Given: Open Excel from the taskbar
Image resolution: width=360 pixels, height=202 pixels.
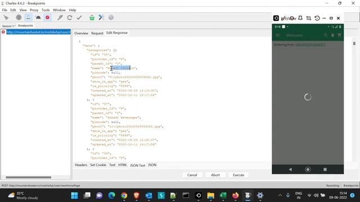Looking at the screenshot, I should pos(223,196).
